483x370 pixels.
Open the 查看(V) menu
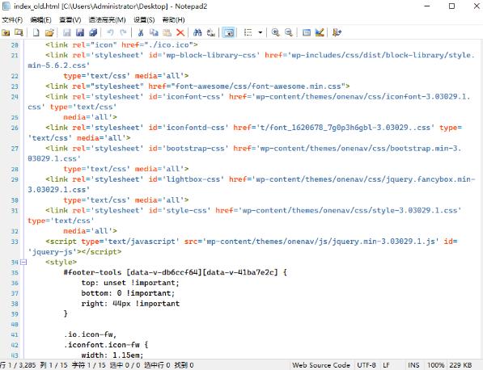tap(70, 20)
